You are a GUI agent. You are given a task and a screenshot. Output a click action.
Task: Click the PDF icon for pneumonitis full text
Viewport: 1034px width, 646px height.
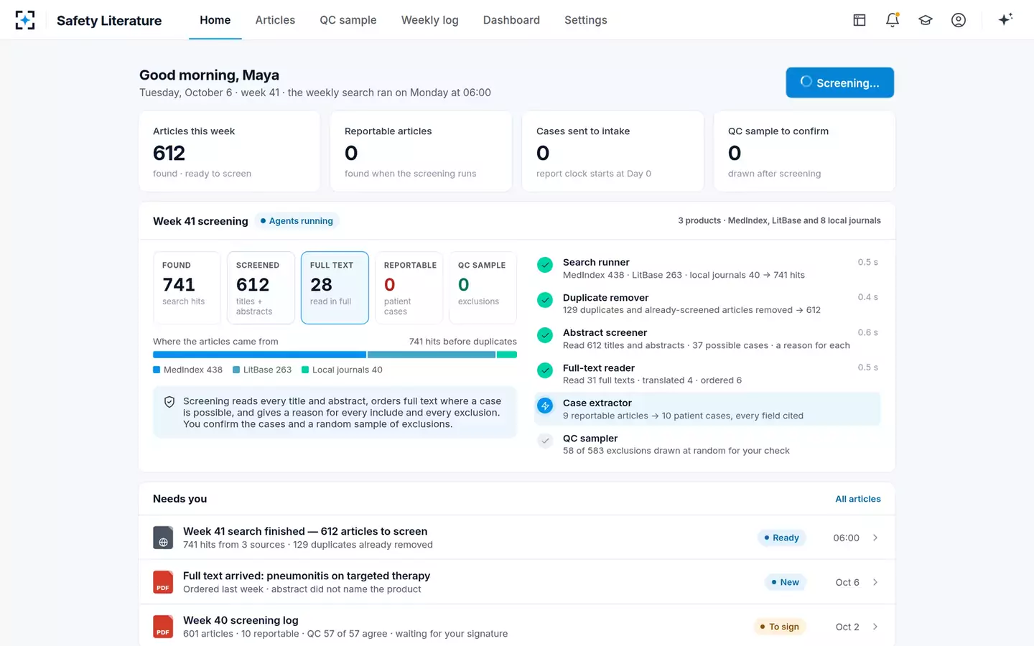pos(163,582)
